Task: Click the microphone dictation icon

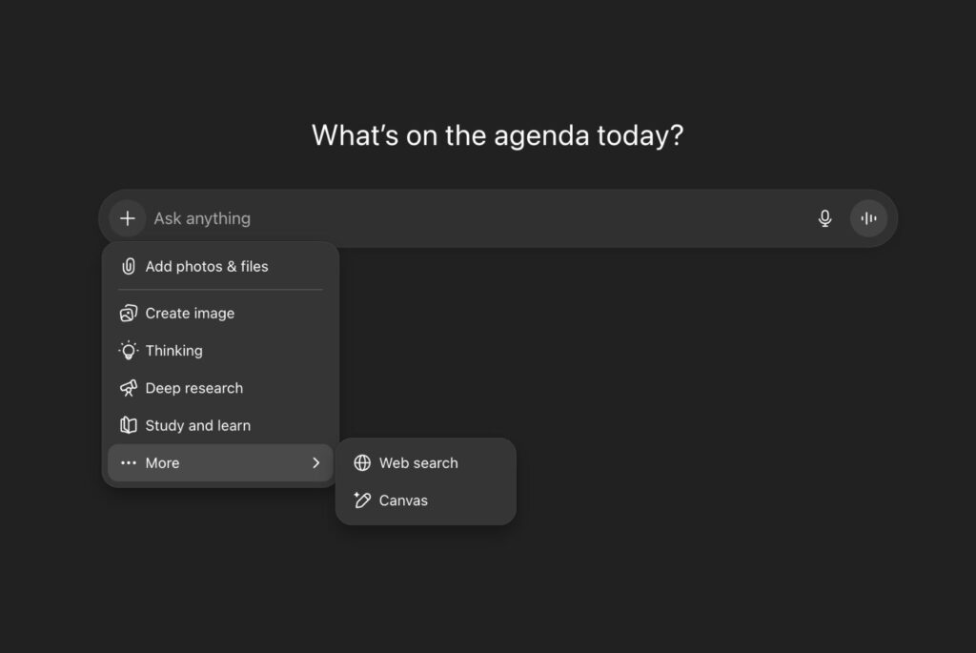Action: 825,218
